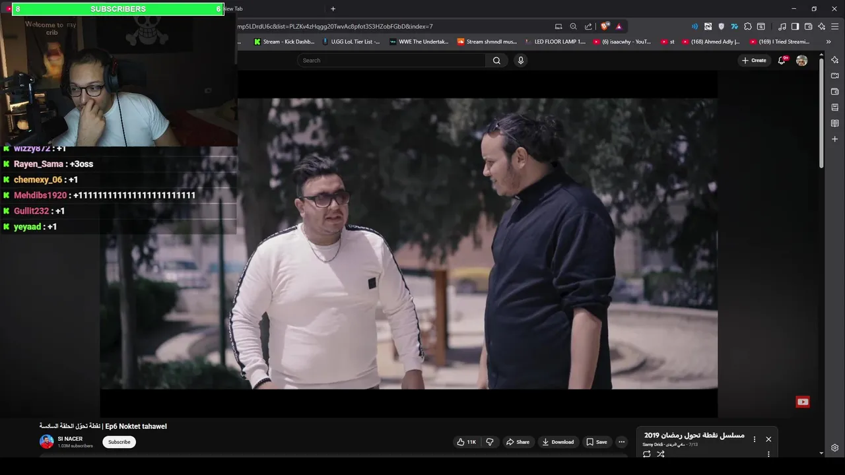This screenshot has height=475, width=845.
Task: Open the SI NACER channel name link
Action: coord(70,439)
